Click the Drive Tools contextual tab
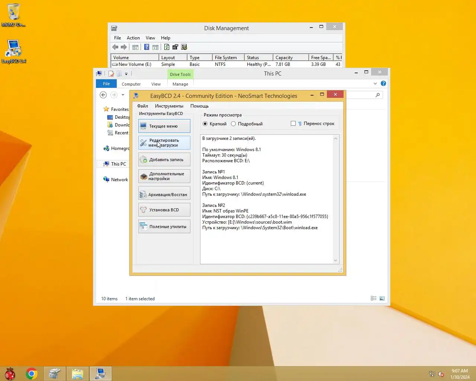 tap(180, 74)
